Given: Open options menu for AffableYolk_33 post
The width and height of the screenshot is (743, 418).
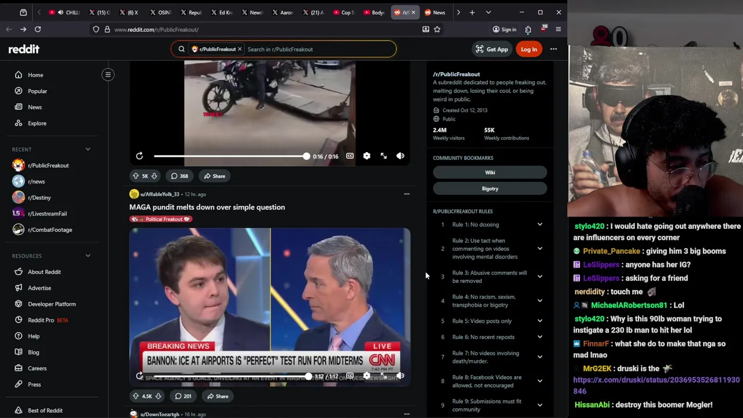Looking at the screenshot, I should (407, 194).
